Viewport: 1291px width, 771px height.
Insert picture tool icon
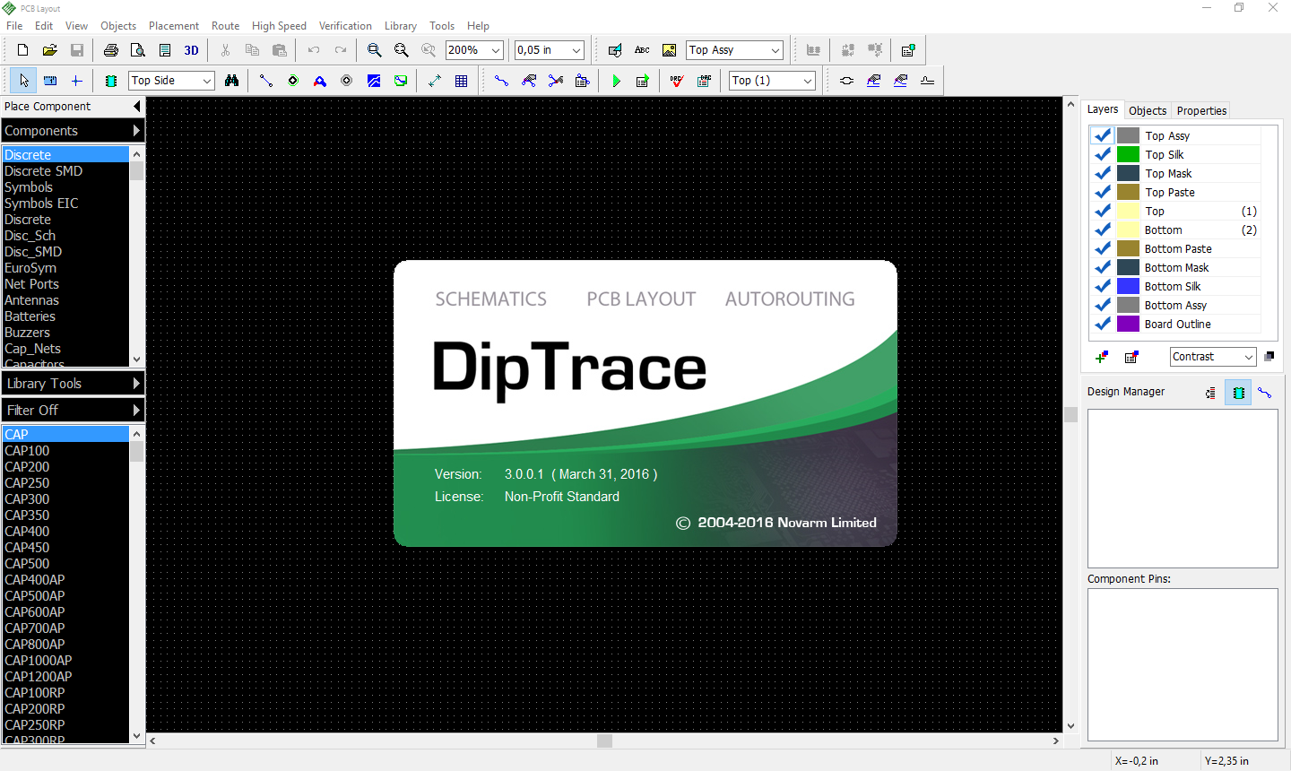tap(669, 50)
